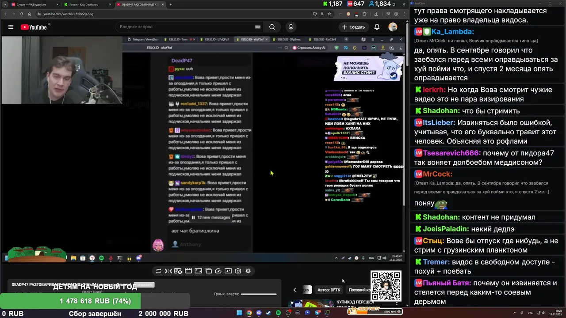
Task: Select the 'Похожий' related videos chip
Action: (359, 290)
